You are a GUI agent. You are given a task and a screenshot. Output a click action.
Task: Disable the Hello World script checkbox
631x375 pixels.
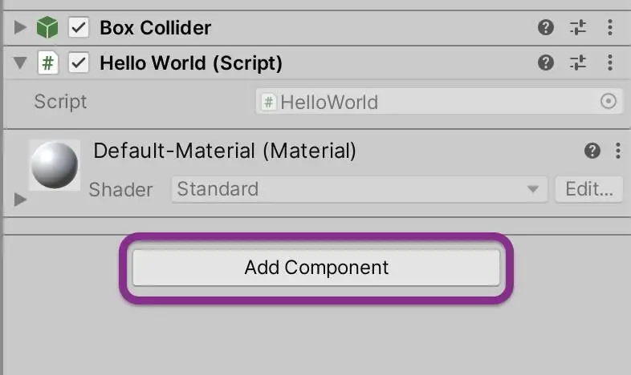79,63
